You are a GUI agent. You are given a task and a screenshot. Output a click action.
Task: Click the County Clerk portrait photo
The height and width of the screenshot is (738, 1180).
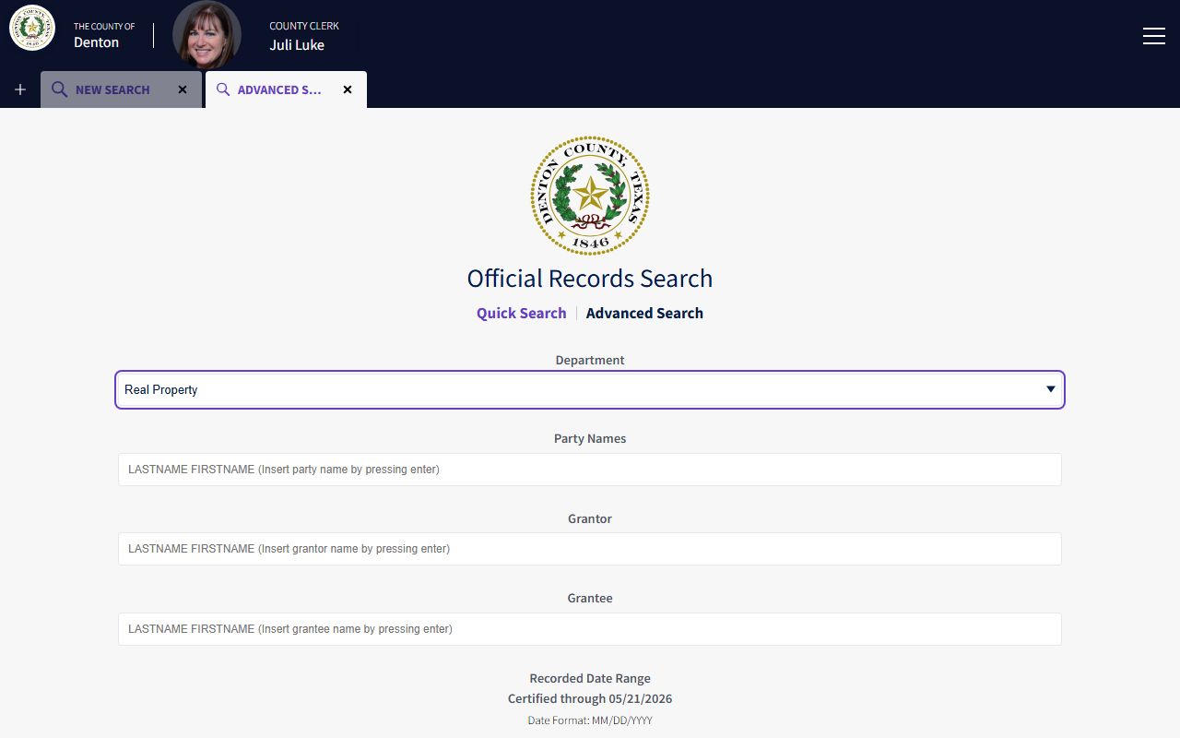tap(206, 35)
